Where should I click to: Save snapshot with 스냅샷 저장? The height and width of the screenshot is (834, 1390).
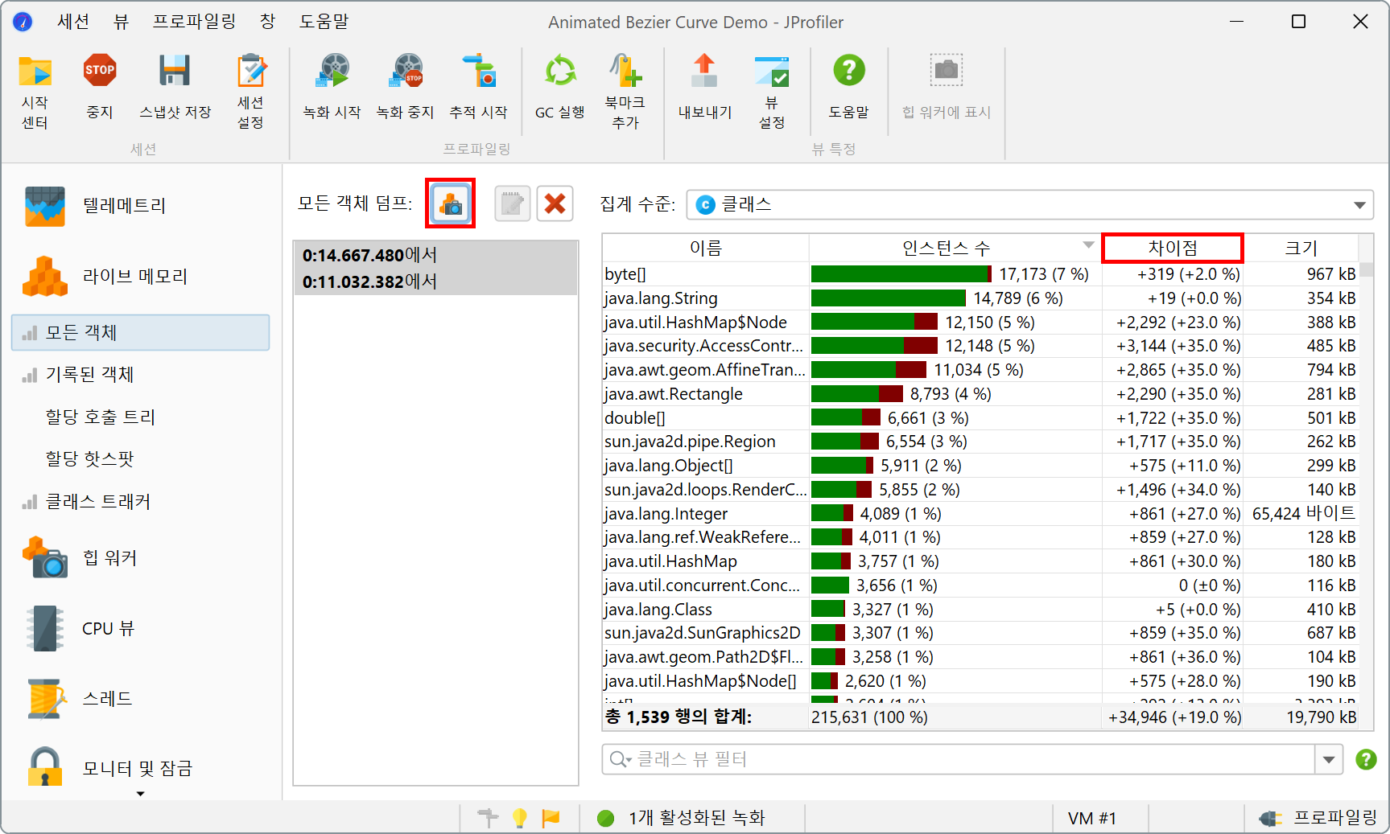coord(175,87)
